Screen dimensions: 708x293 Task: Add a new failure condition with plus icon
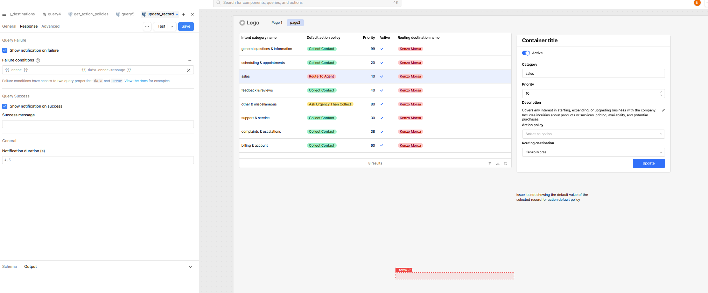(x=190, y=60)
